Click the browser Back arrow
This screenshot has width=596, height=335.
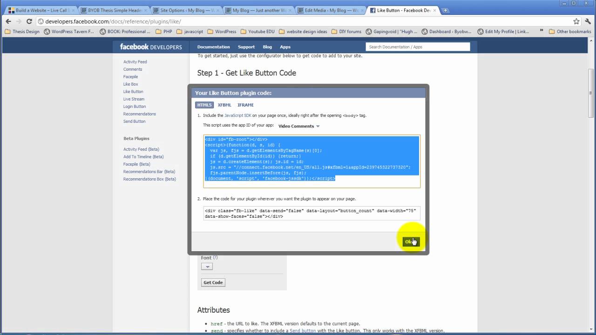tap(8, 21)
